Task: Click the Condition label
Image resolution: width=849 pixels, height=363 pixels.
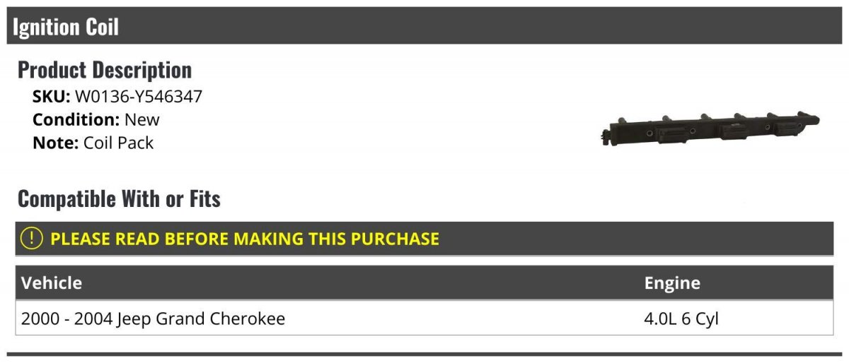Action: [x=76, y=119]
